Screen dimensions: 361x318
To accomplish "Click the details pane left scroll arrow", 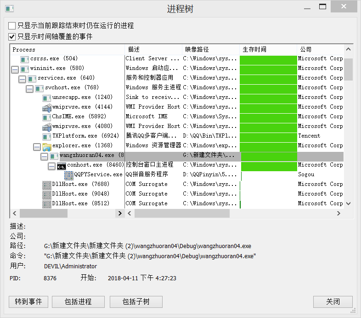I will [130, 213].
